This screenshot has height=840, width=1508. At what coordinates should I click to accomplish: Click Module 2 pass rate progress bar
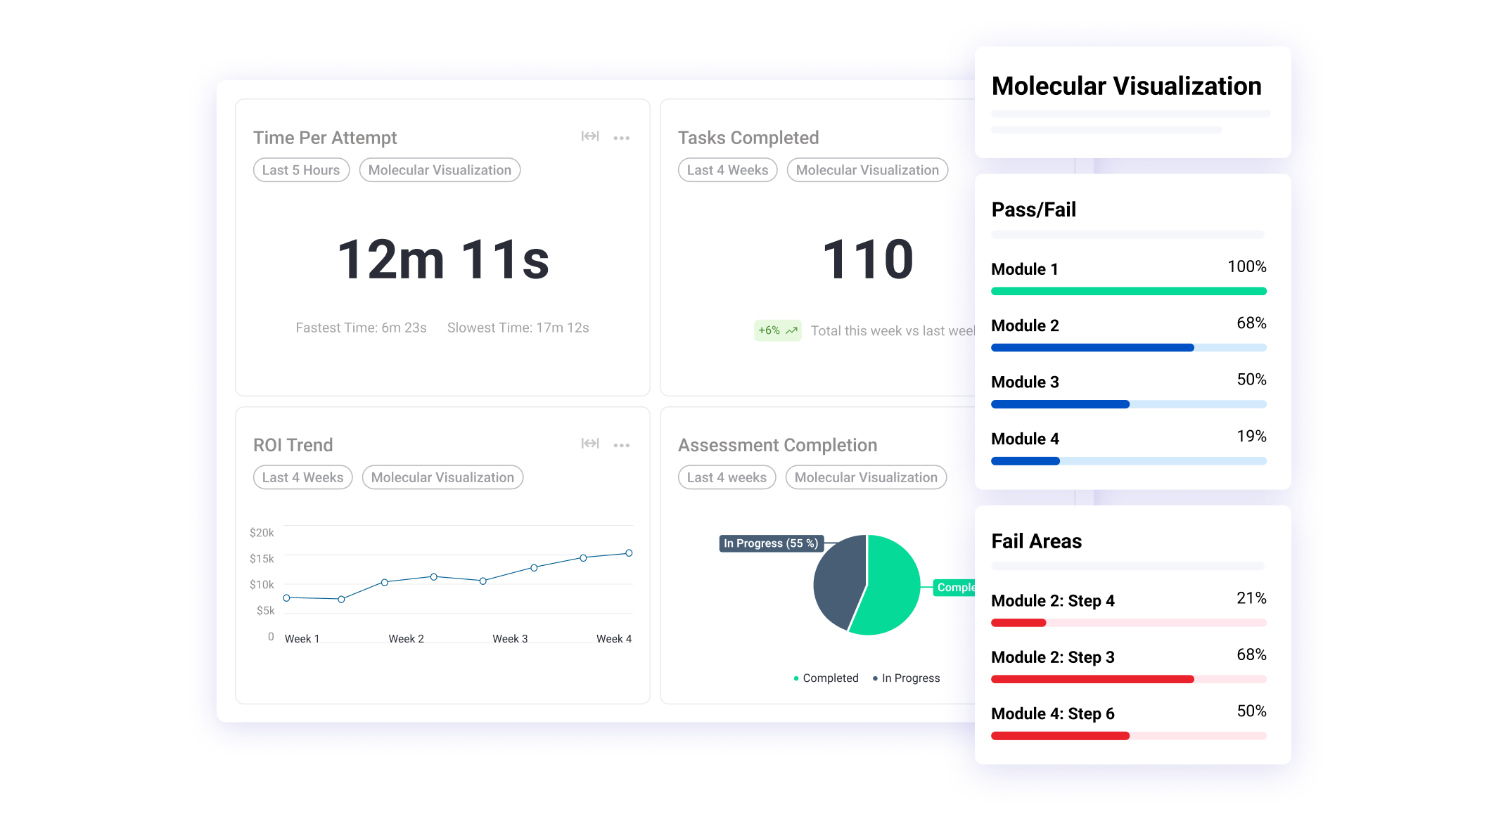coord(1128,348)
